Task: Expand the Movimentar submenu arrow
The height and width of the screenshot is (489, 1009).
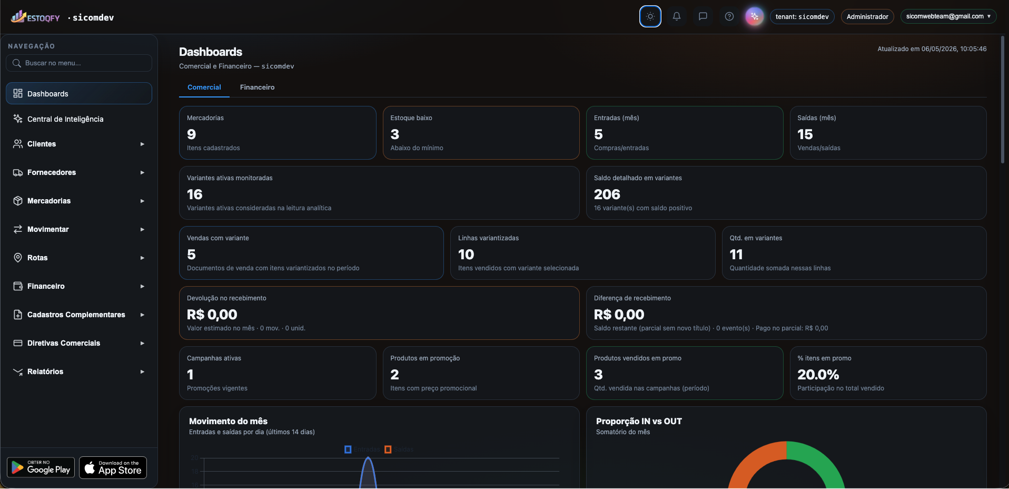Action: point(142,229)
